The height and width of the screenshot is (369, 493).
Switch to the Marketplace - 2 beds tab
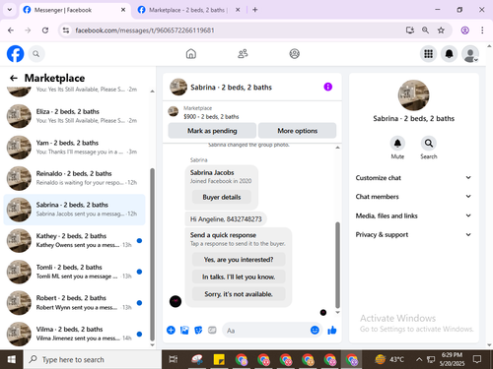pos(189,10)
